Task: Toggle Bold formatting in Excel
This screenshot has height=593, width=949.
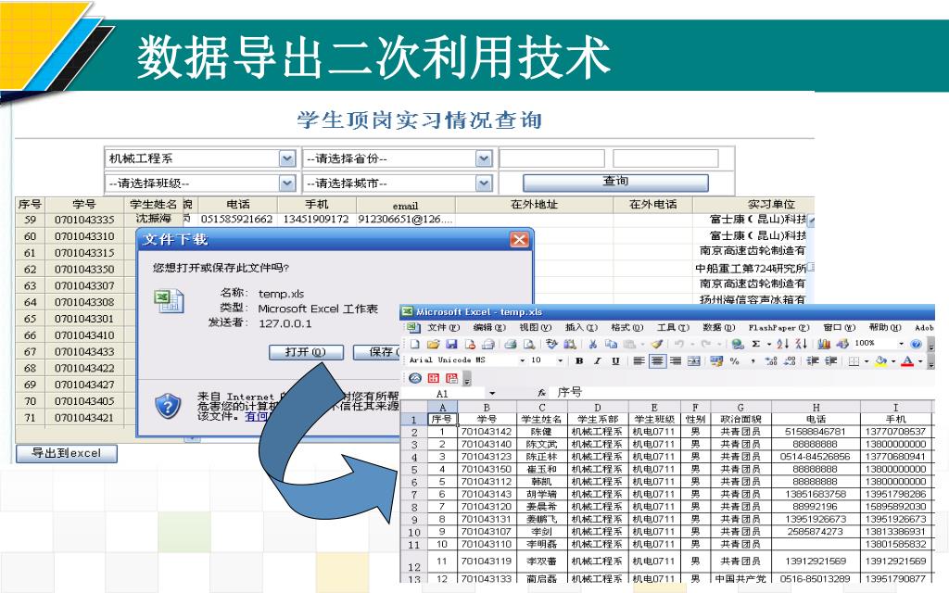Action: [x=579, y=360]
